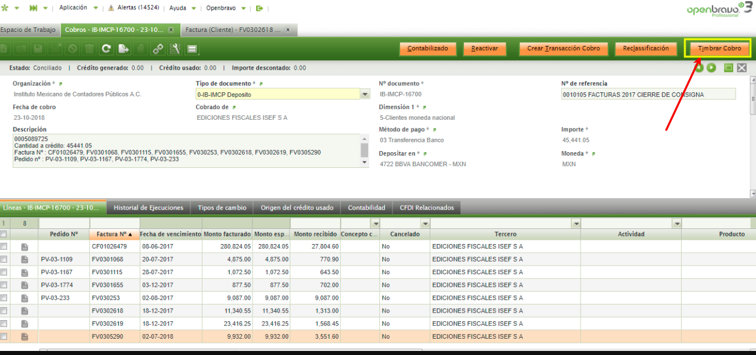Tick the checkbox for row FV0301115
The image size is (756, 355).
[4, 272]
